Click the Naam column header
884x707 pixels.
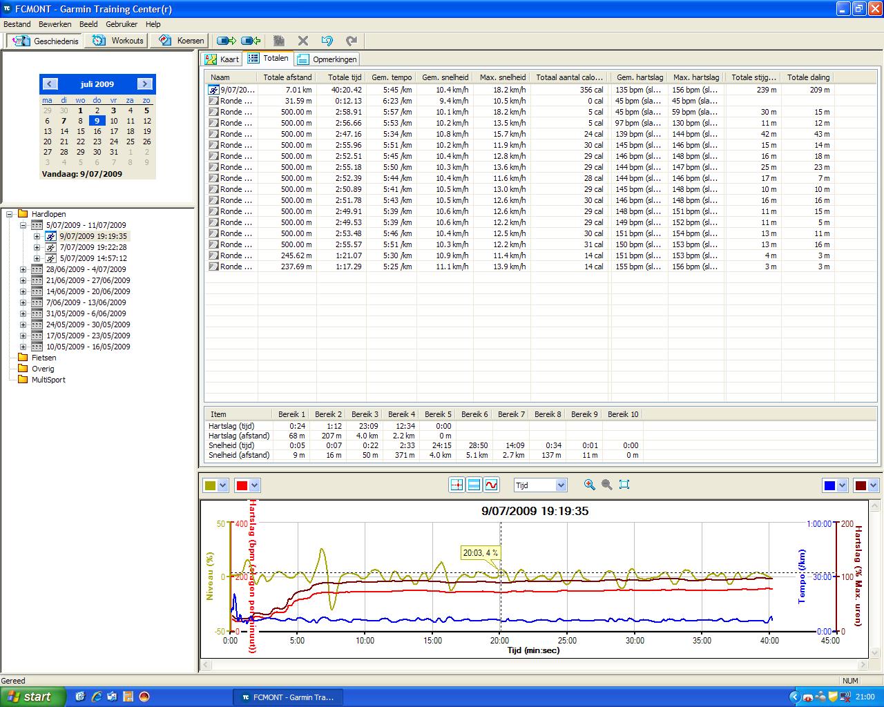pos(231,77)
